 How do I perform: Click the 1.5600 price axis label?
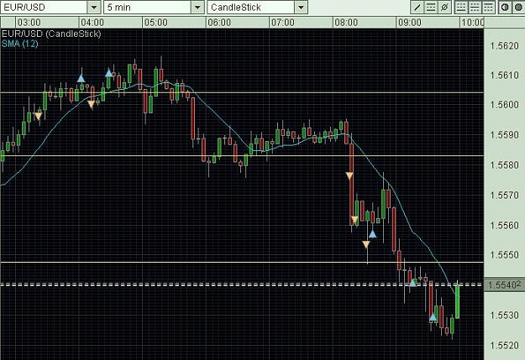(x=505, y=105)
